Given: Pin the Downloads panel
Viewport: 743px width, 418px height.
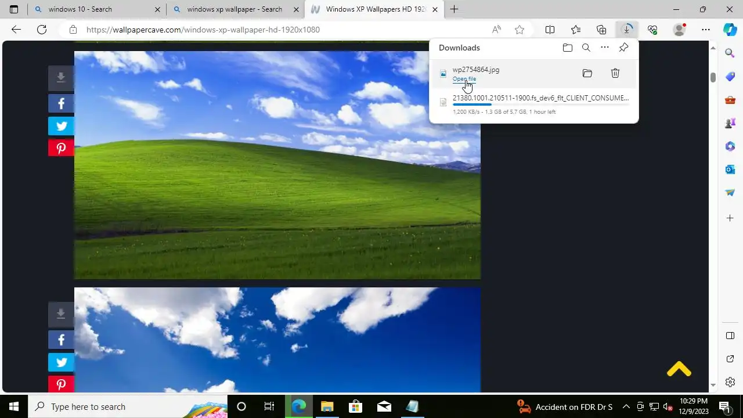Looking at the screenshot, I should pos(623,48).
